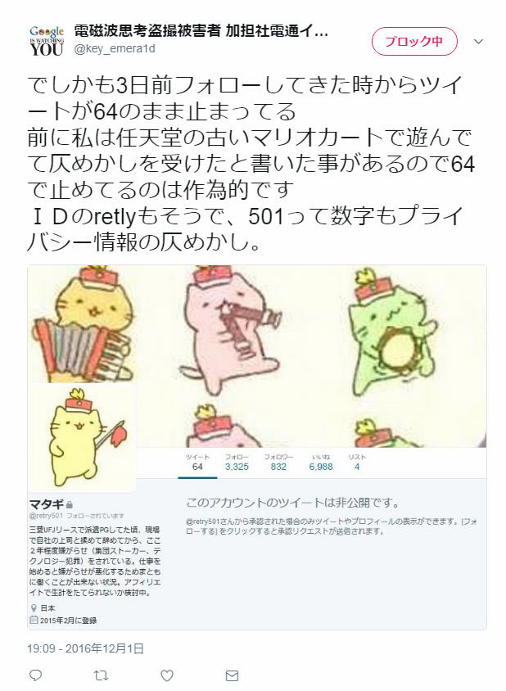Like the tweet with heart icon
This screenshot has height=691, width=506.
click(x=166, y=675)
